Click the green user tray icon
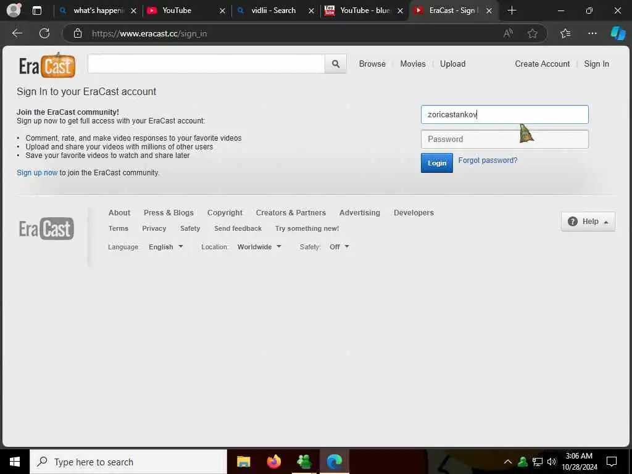632x474 pixels. pos(523,462)
